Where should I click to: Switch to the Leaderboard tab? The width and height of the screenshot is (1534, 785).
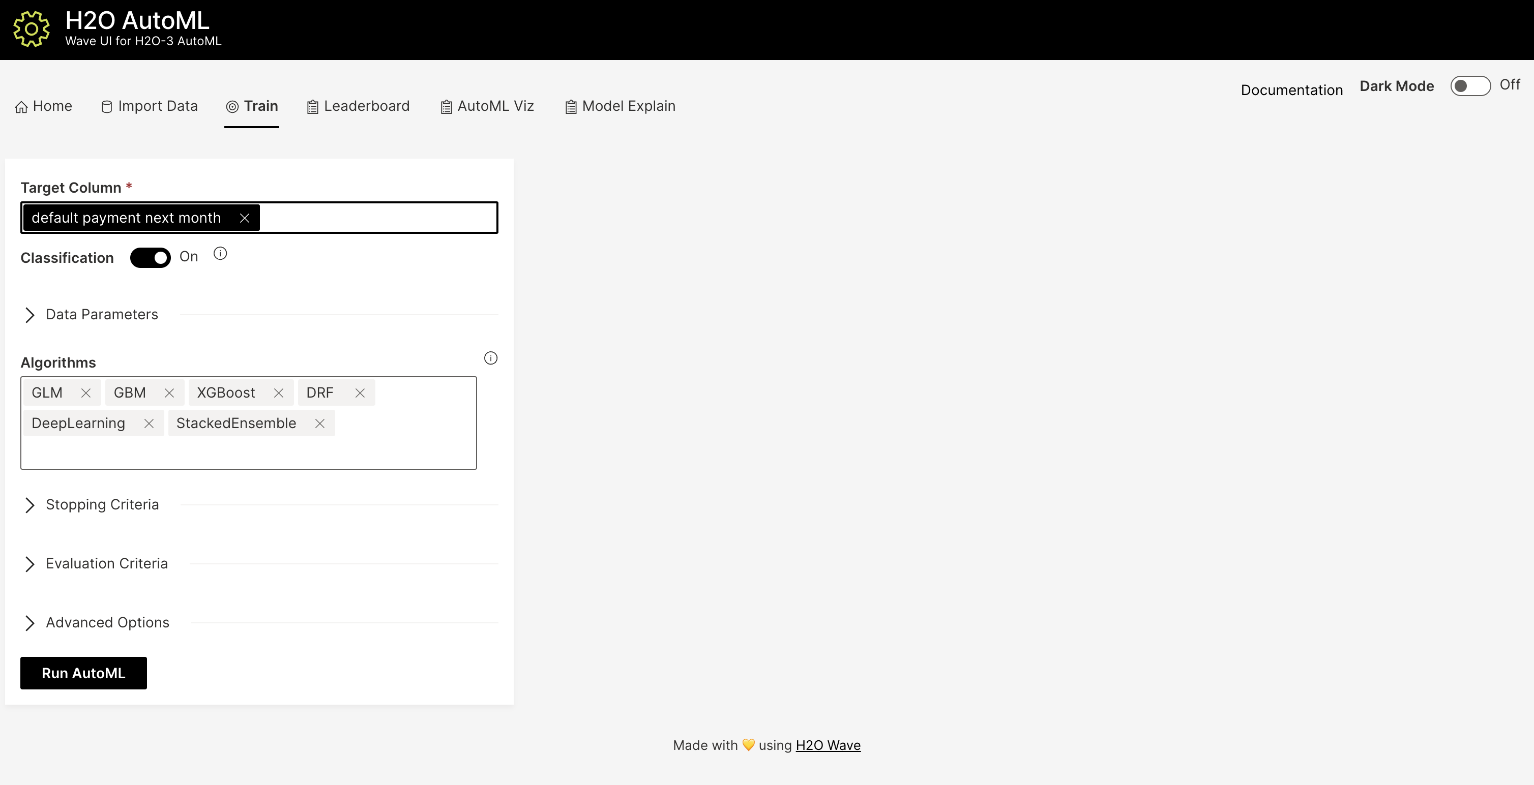tap(366, 106)
